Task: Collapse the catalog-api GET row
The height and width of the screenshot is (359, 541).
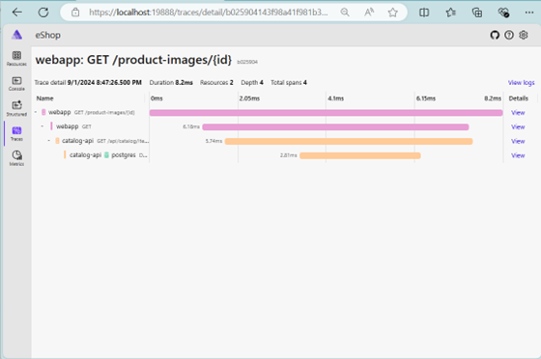Action: click(x=48, y=141)
